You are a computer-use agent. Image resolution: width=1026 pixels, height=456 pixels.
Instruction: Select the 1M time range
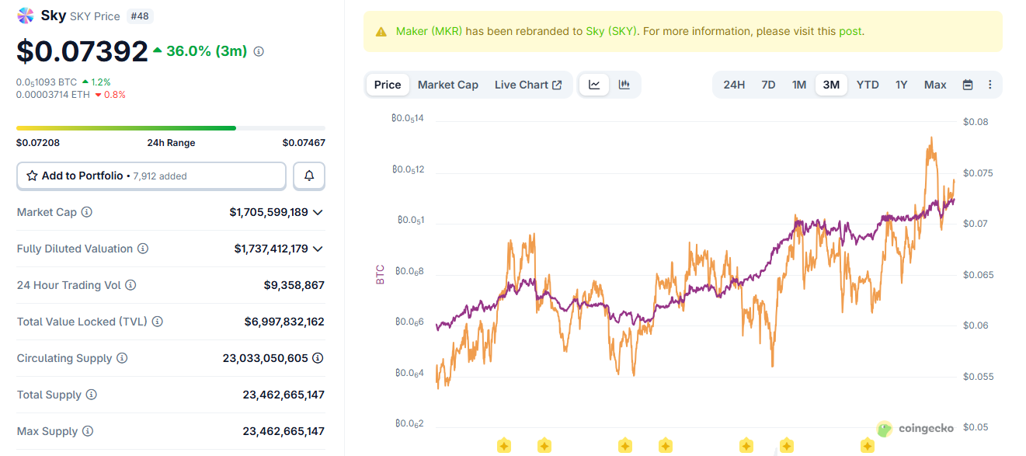[799, 85]
